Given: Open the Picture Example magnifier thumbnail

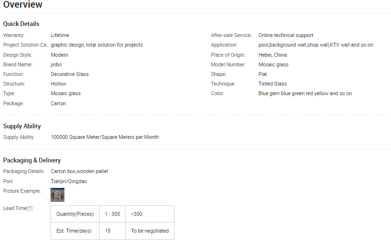Looking at the screenshot, I should (x=57, y=195).
